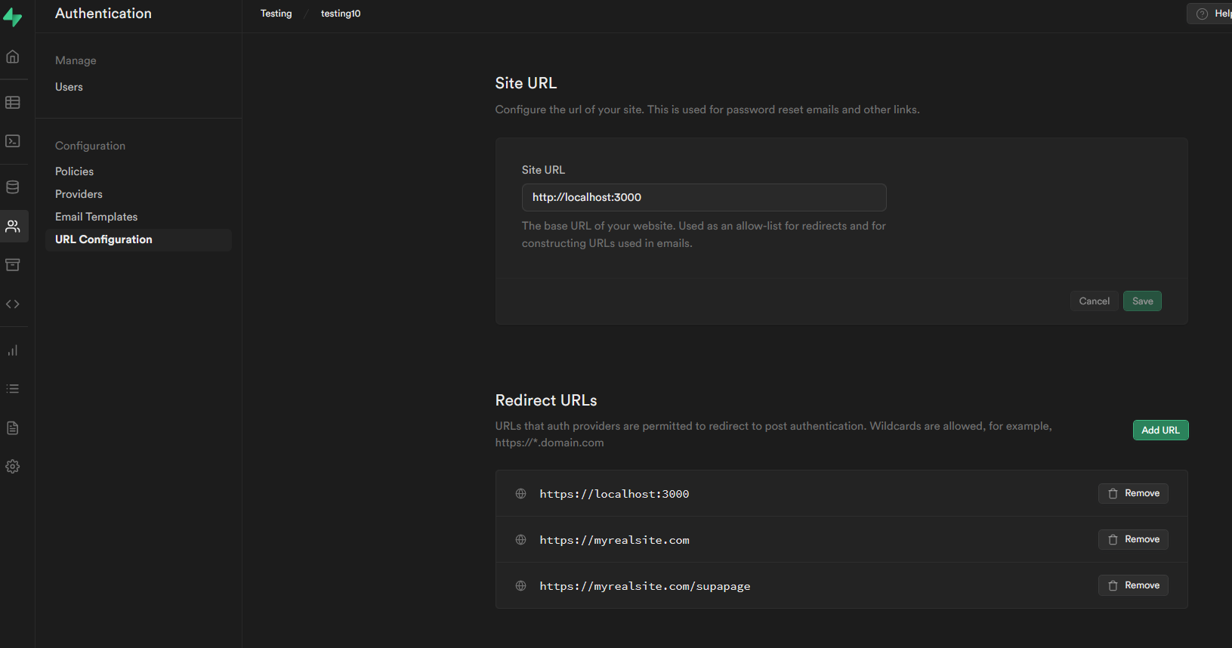
Task: Open the Reports bar chart icon
Action: pyautogui.click(x=13, y=350)
